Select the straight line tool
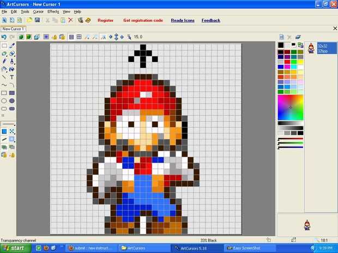The image size is (338, 253). [x=4, y=77]
